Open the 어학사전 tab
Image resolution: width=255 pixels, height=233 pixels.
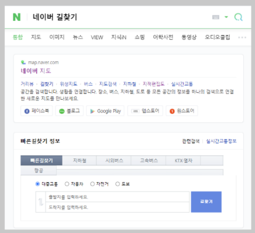click(x=163, y=37)
